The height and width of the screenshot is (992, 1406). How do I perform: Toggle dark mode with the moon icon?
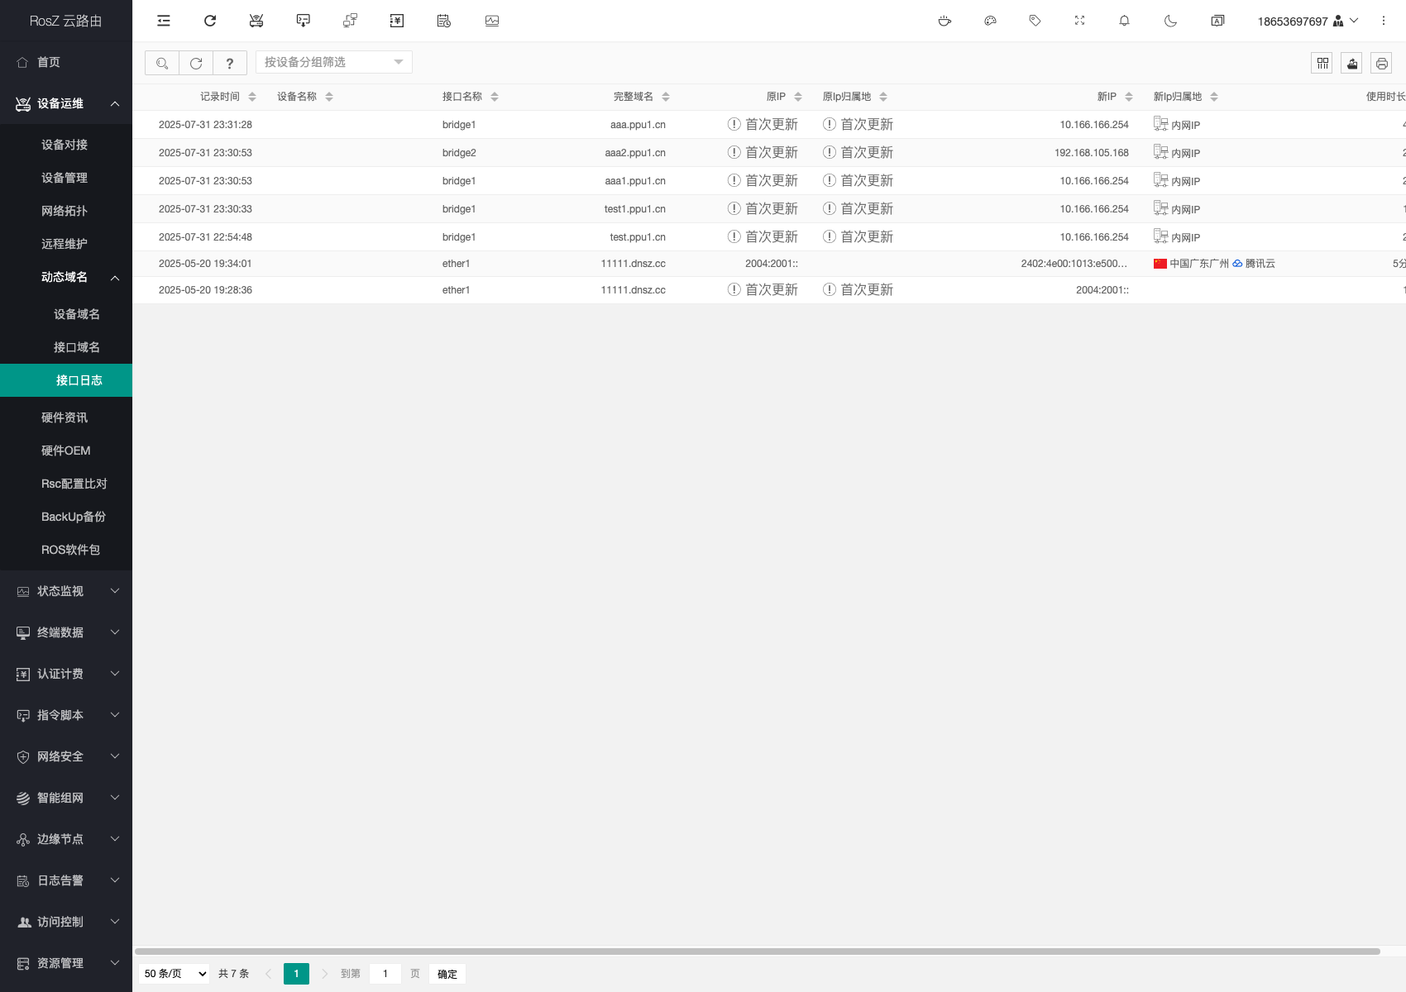tap(1170, 21)
